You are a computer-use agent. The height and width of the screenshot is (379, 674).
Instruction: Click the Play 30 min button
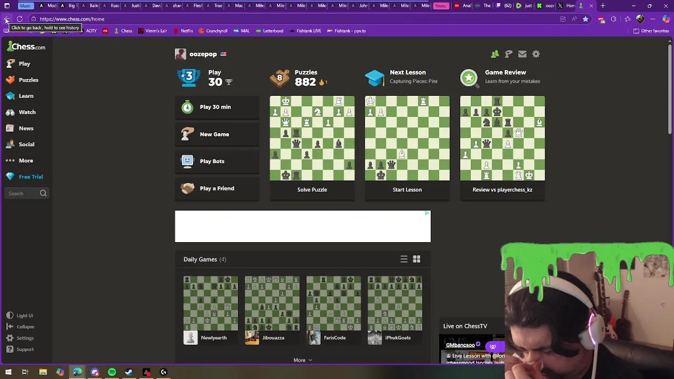(217, 107)
